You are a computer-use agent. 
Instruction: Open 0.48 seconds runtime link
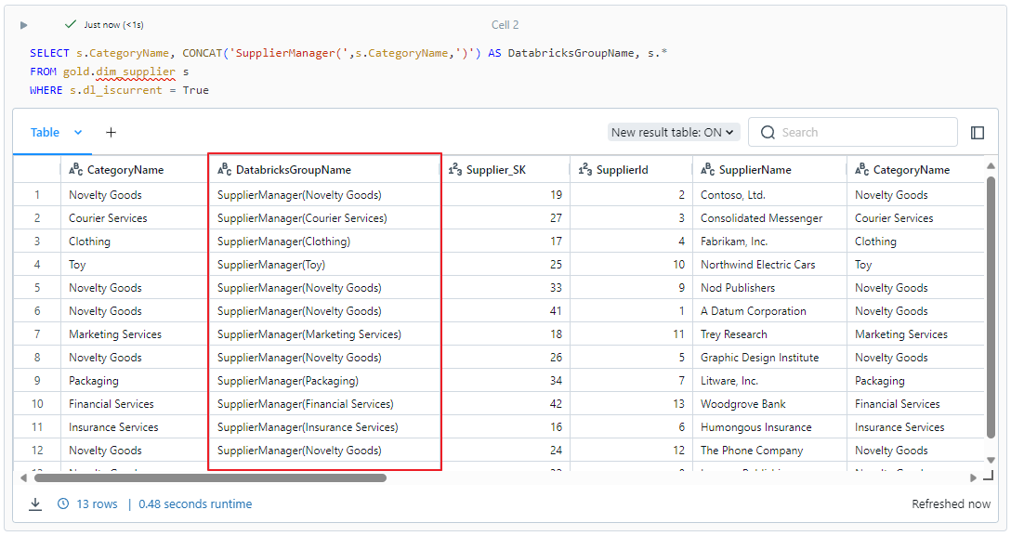click(195, 504)
